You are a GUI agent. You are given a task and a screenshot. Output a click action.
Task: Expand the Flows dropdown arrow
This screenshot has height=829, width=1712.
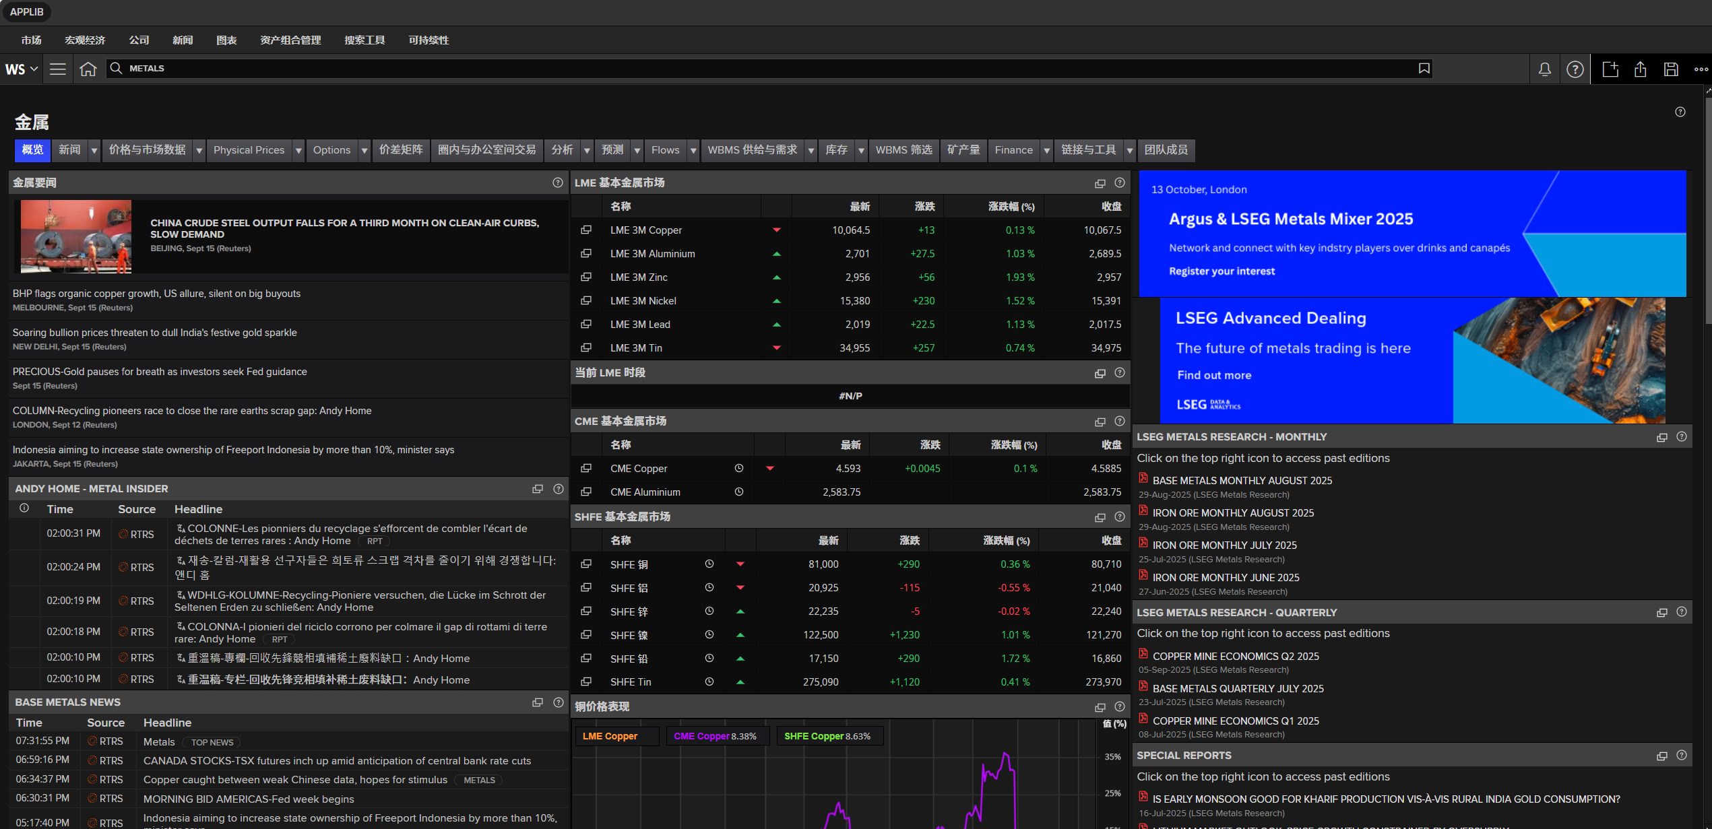(x=693, y=150)
